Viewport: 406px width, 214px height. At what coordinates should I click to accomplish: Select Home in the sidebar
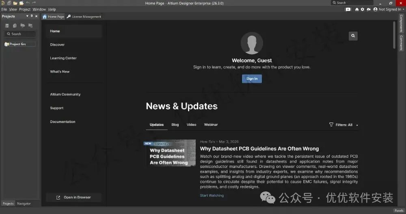click(x=74, y=31)
